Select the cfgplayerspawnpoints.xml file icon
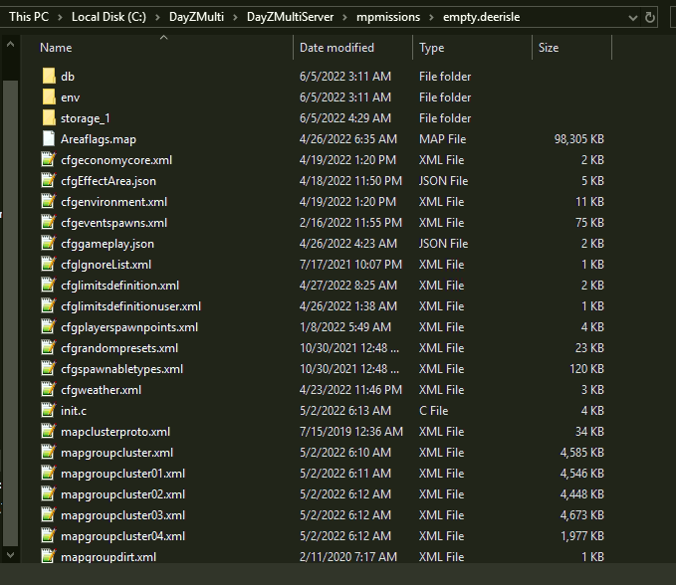Screen dimensions: 676x585 pyautogui.click(x=49, y=327)
